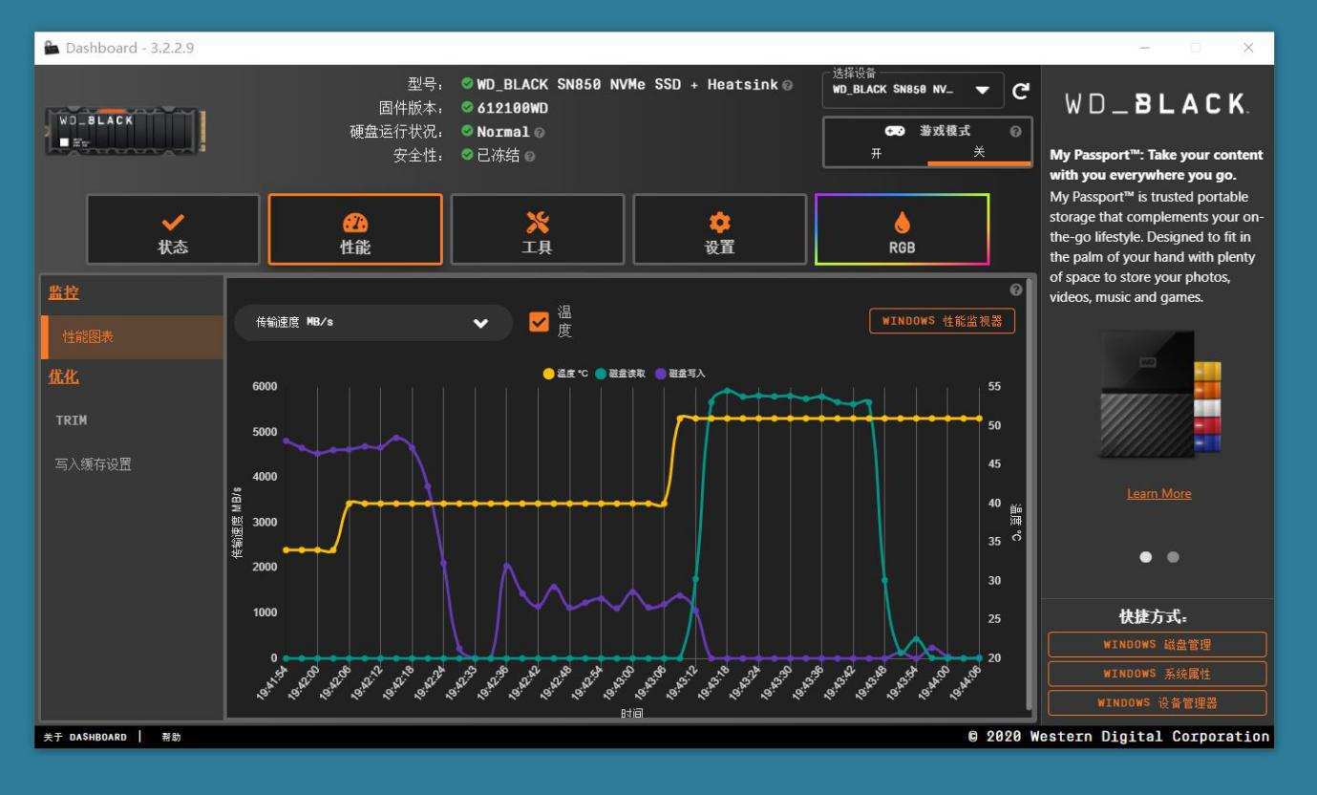Turn game mode on with 开
Viewport: 1317px width, 795px height.
[x=876, y=153]
